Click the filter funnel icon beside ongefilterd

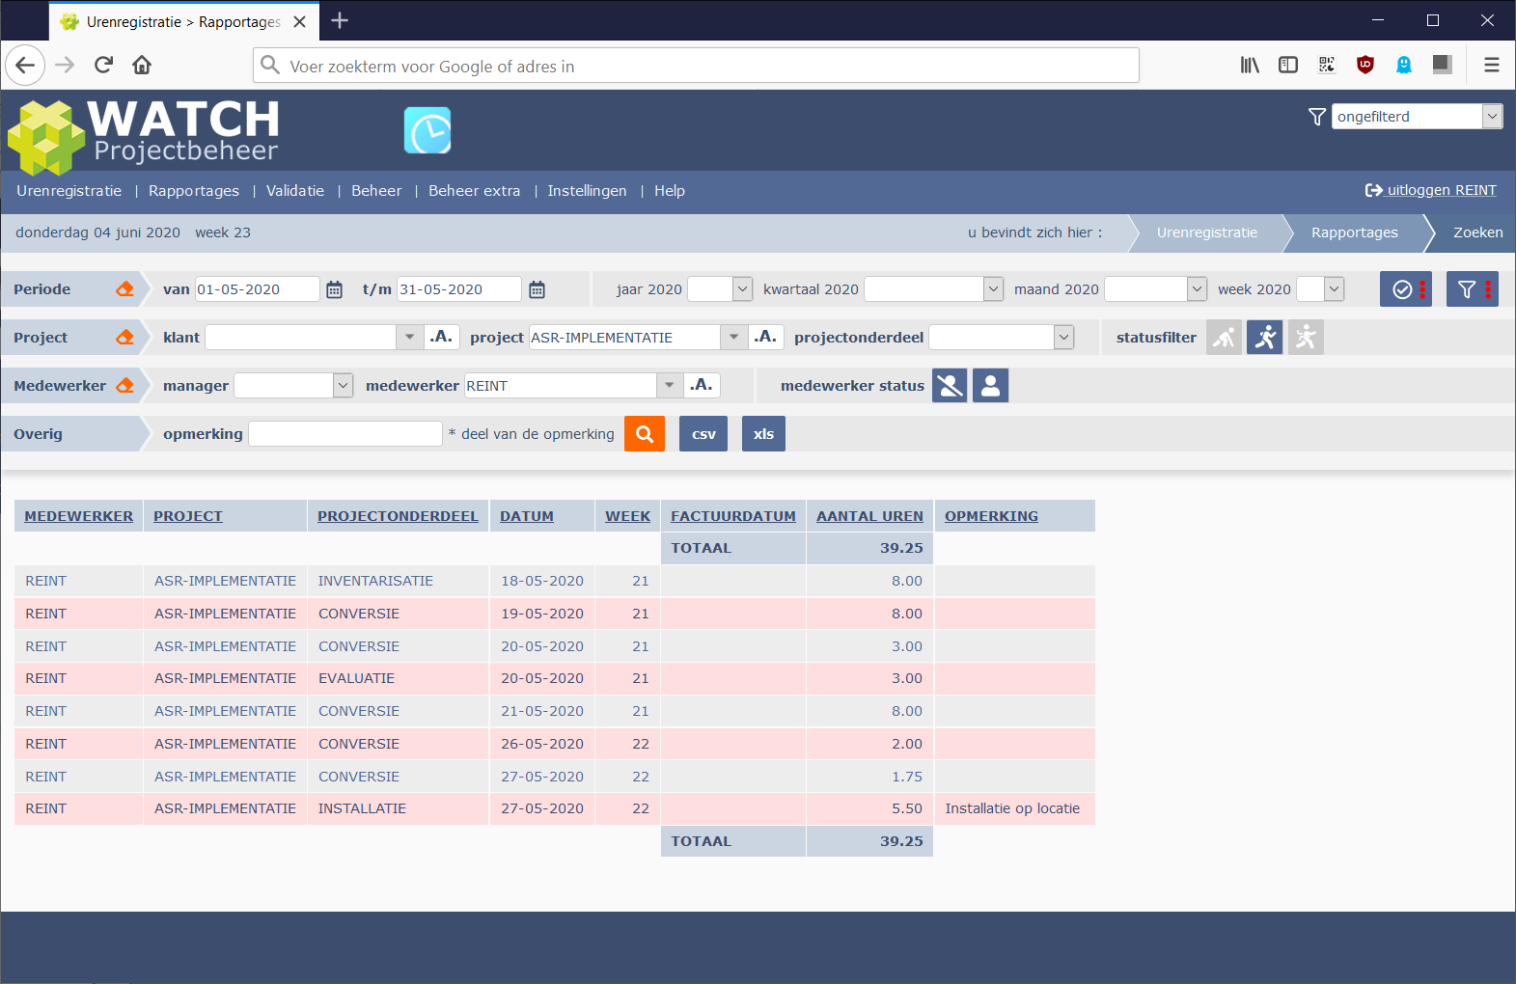[1317, 117]
